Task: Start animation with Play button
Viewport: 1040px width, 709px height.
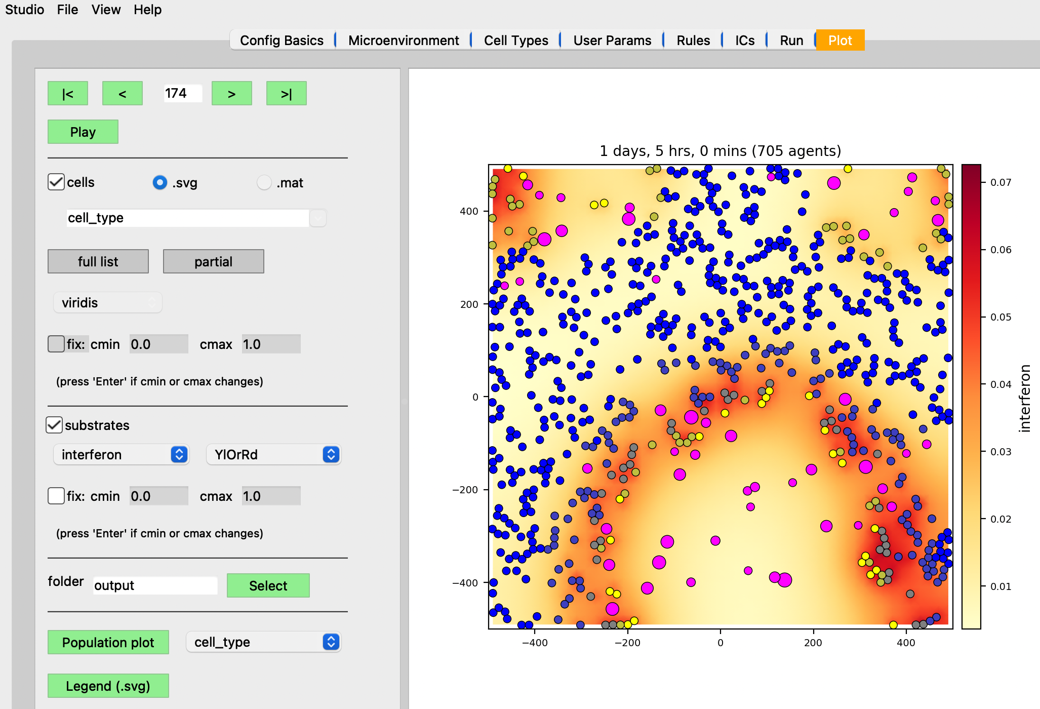Action: pos(83,132)
